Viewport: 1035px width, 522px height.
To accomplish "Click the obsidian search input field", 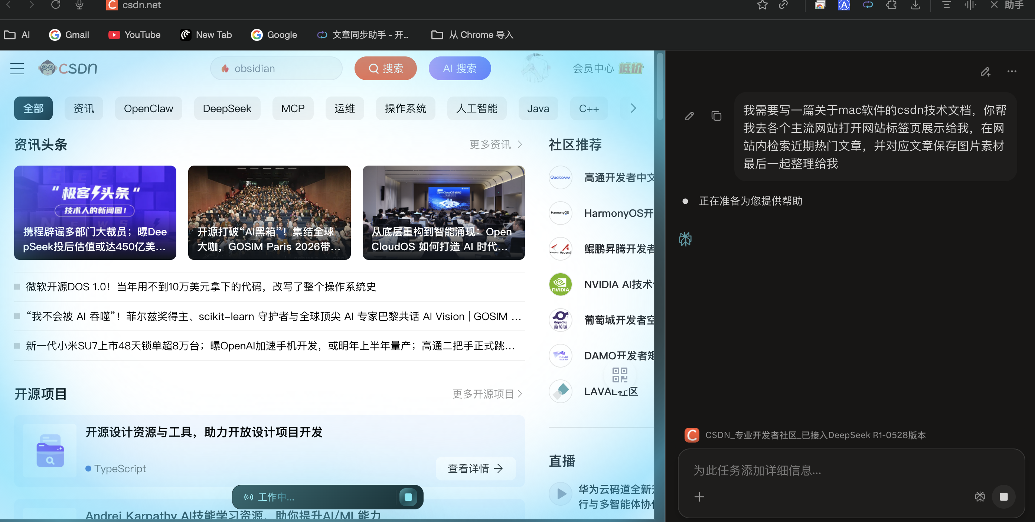I will 276,69.
